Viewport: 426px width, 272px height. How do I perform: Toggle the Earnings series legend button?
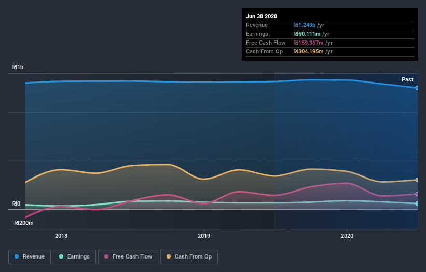pyautogui.click(x=74, y=257)
